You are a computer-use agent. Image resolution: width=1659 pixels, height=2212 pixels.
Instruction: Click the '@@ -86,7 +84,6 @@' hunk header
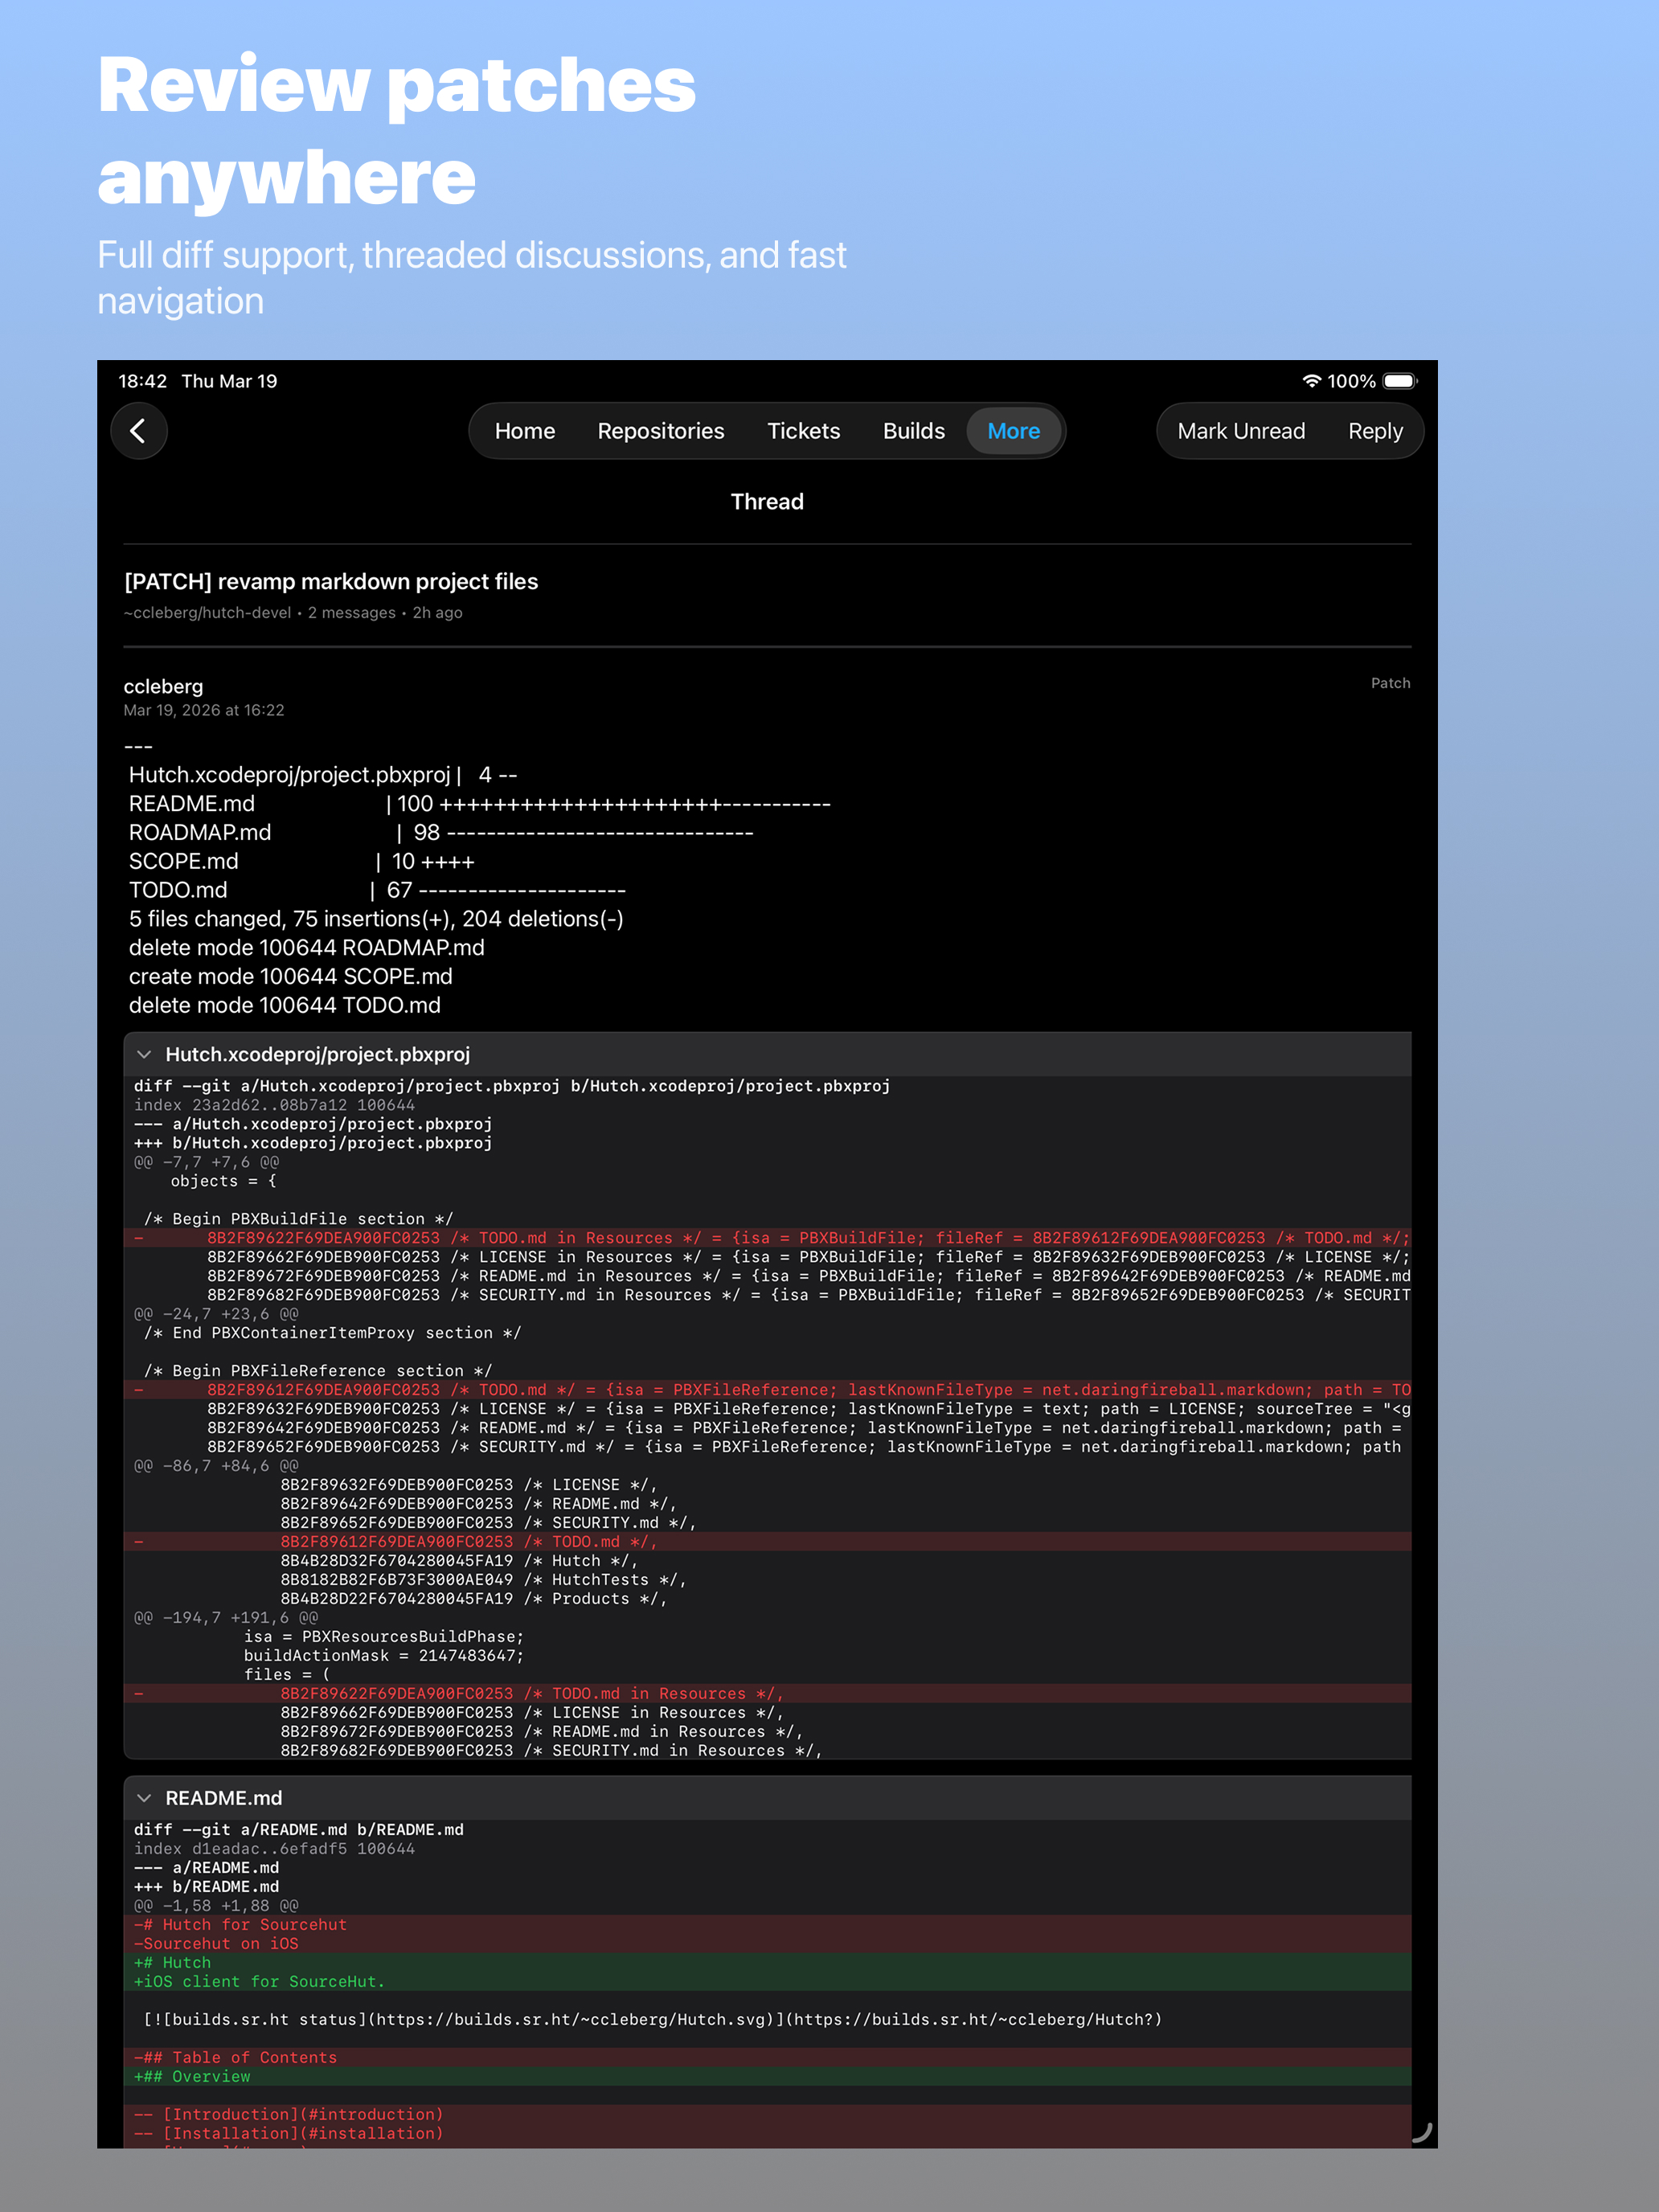(x=216, y=1466)
